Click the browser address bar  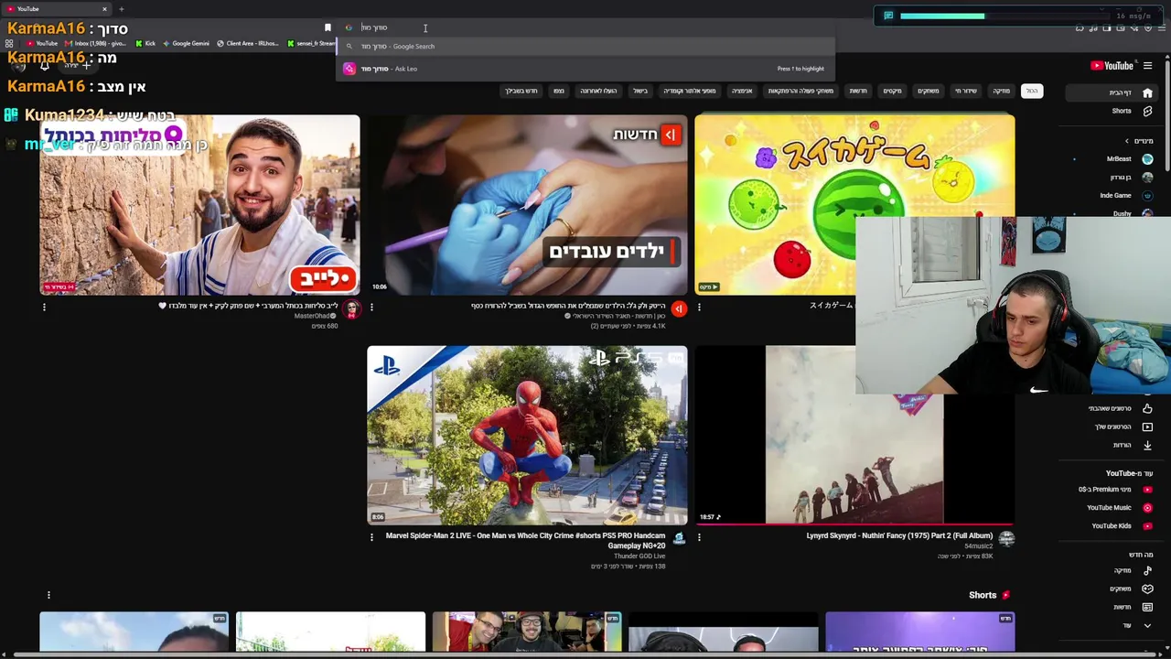(585, 27)
